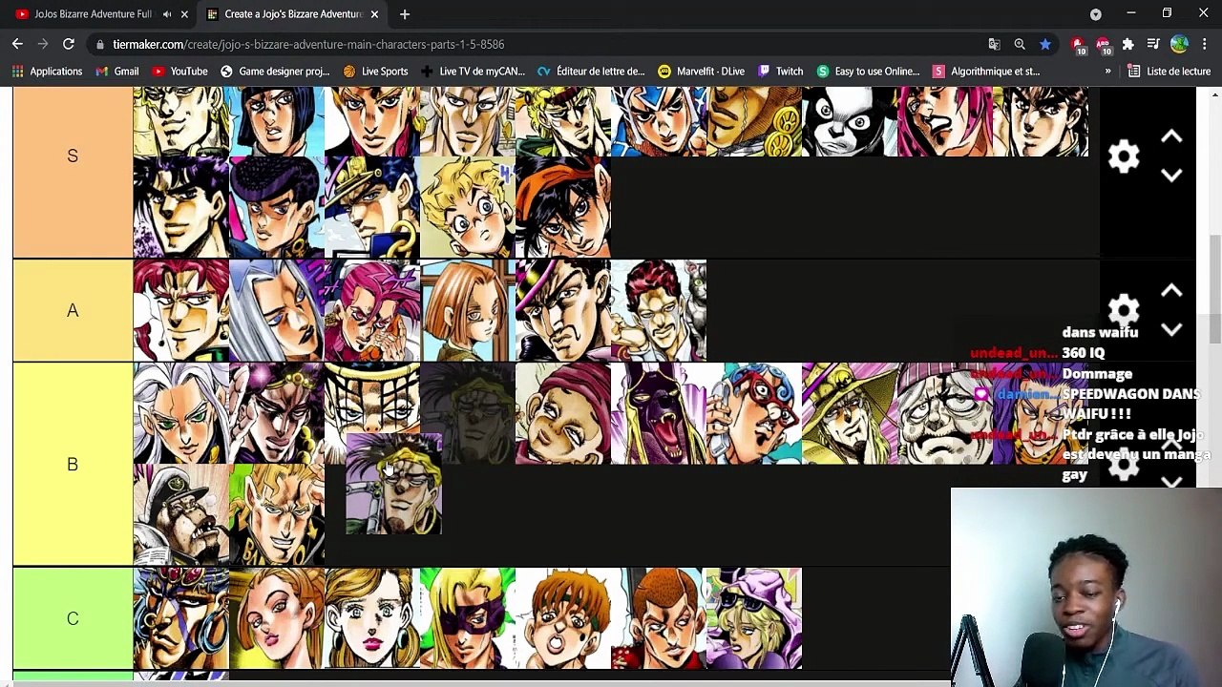Select the black-and-white character in S tier

tap(850, 121)
